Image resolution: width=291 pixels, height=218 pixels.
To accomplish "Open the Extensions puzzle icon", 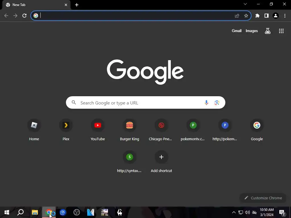I will pos(257,16).
